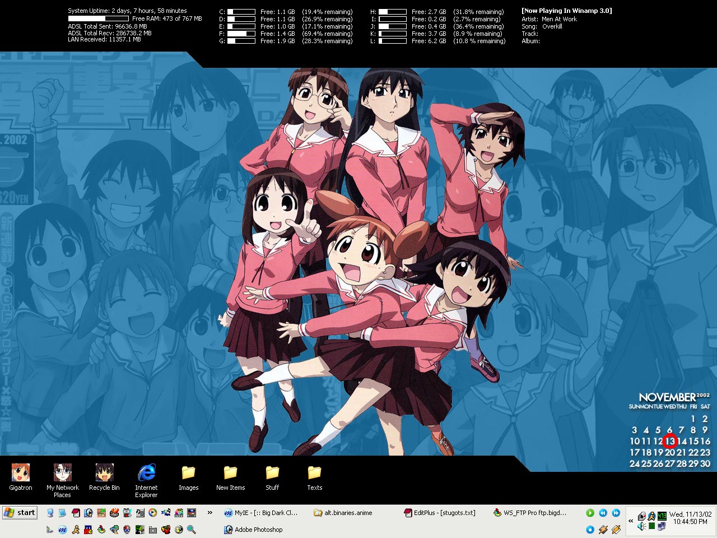This screenshot has width=717, height=538.
Task: Click the Free RAM usage bar
Action: click(99, 18)
